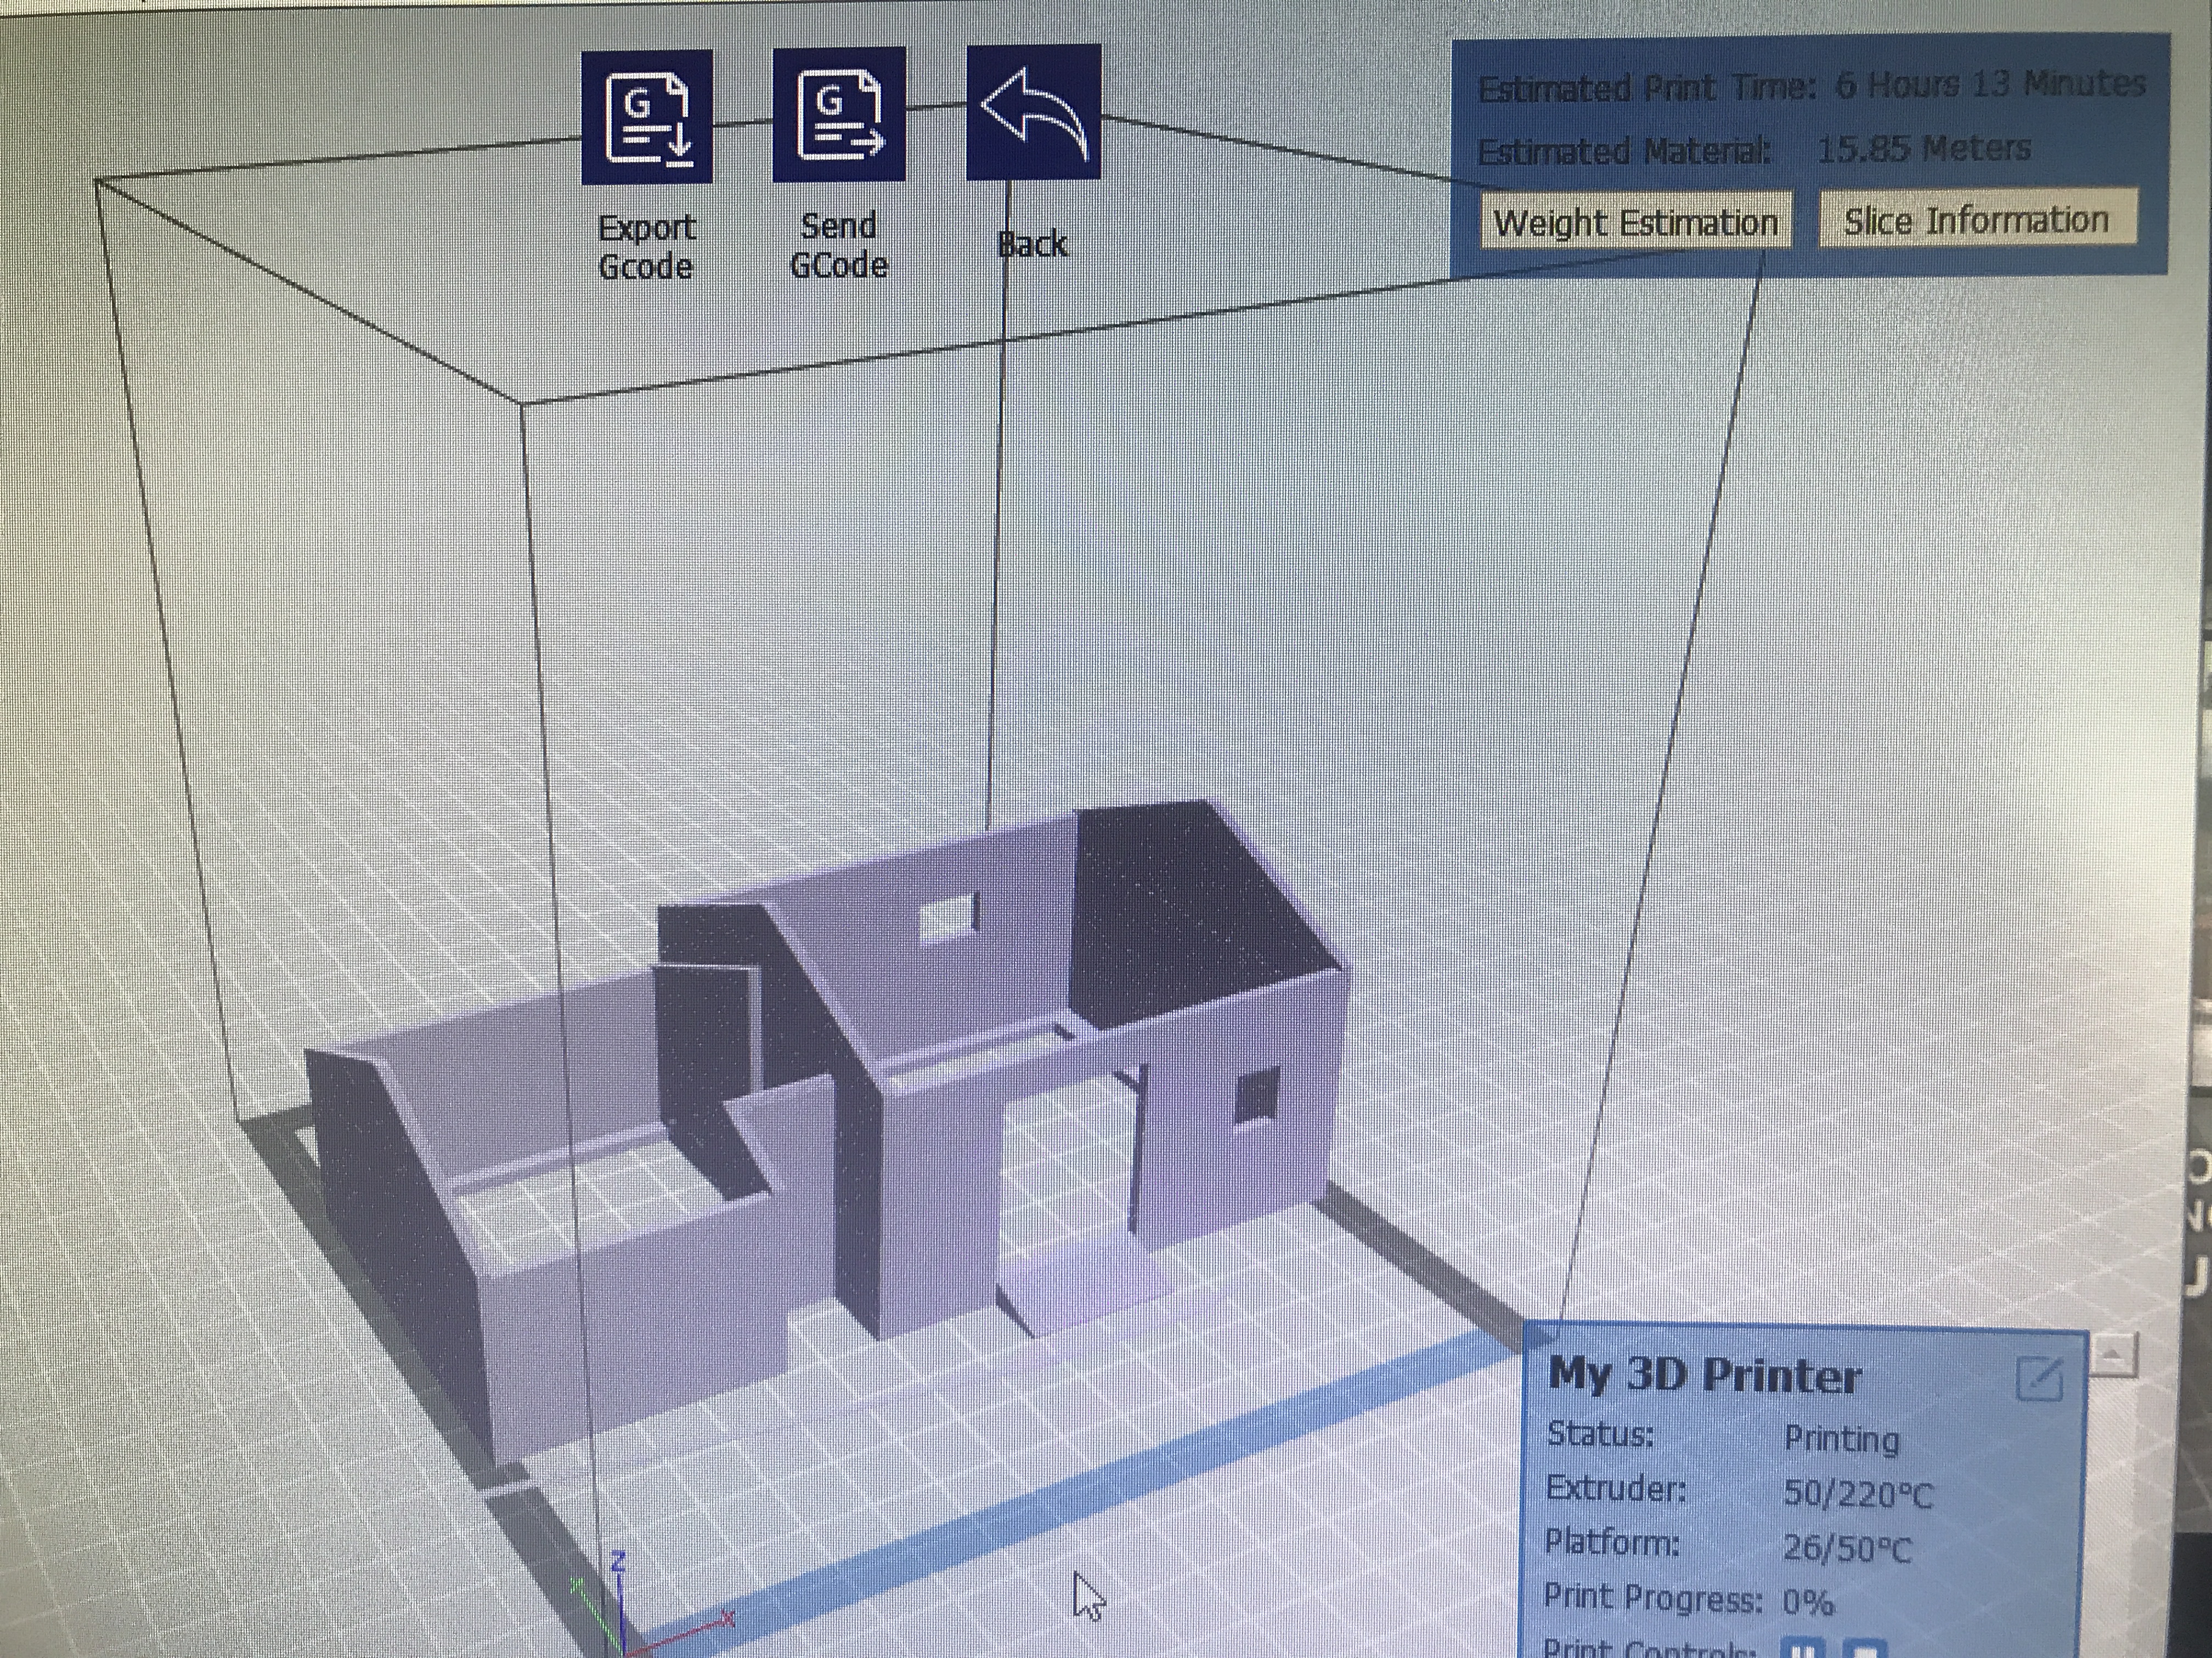Click the 'Printing' status value

pos(1842,1440)
